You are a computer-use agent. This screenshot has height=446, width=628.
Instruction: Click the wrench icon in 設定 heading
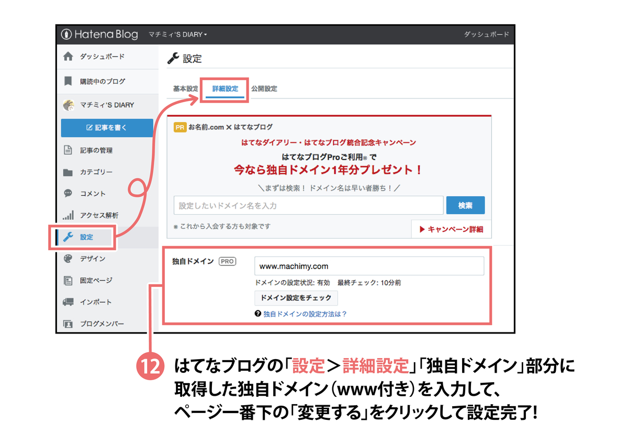173,58
